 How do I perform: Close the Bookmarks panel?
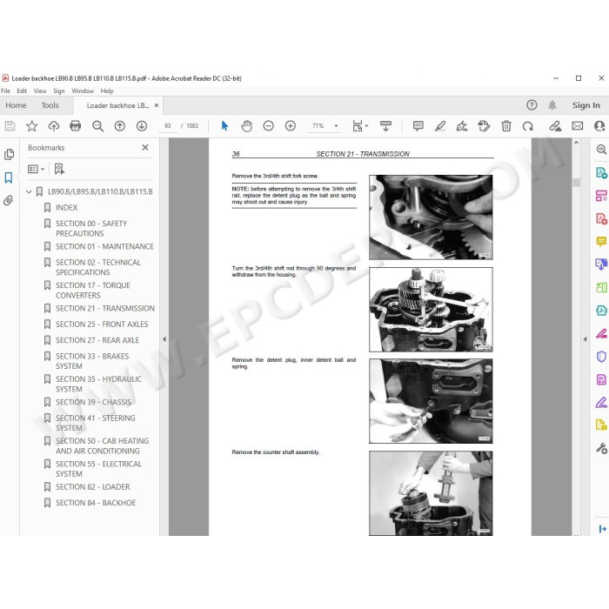145,148
